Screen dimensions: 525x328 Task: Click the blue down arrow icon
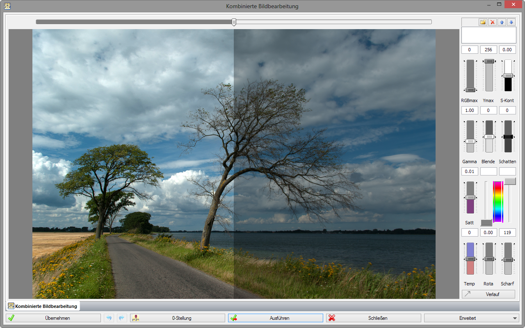click(x=511, y=22)
